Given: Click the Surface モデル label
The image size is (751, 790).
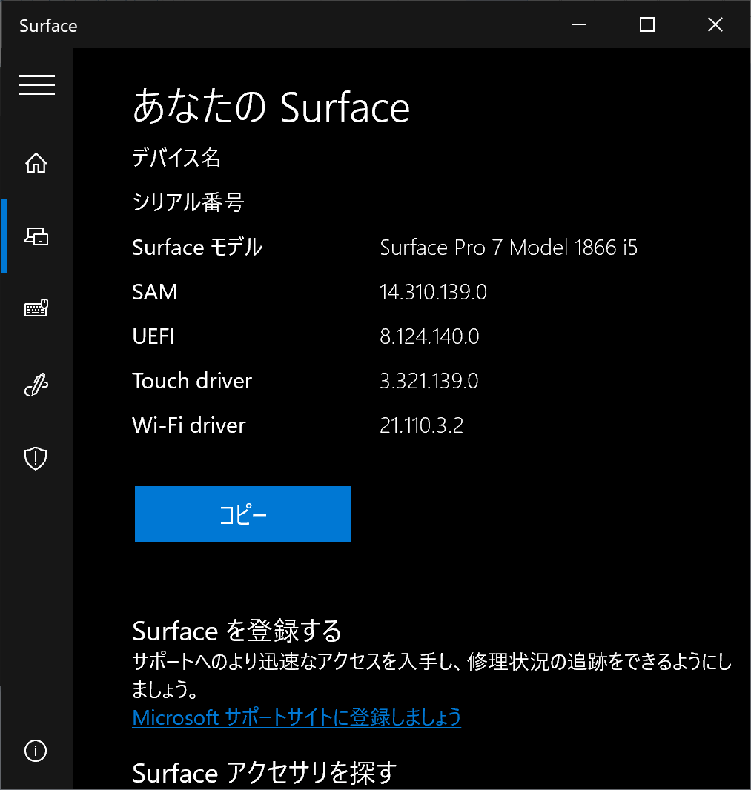Looking at the screenshot, I should 197,248.
